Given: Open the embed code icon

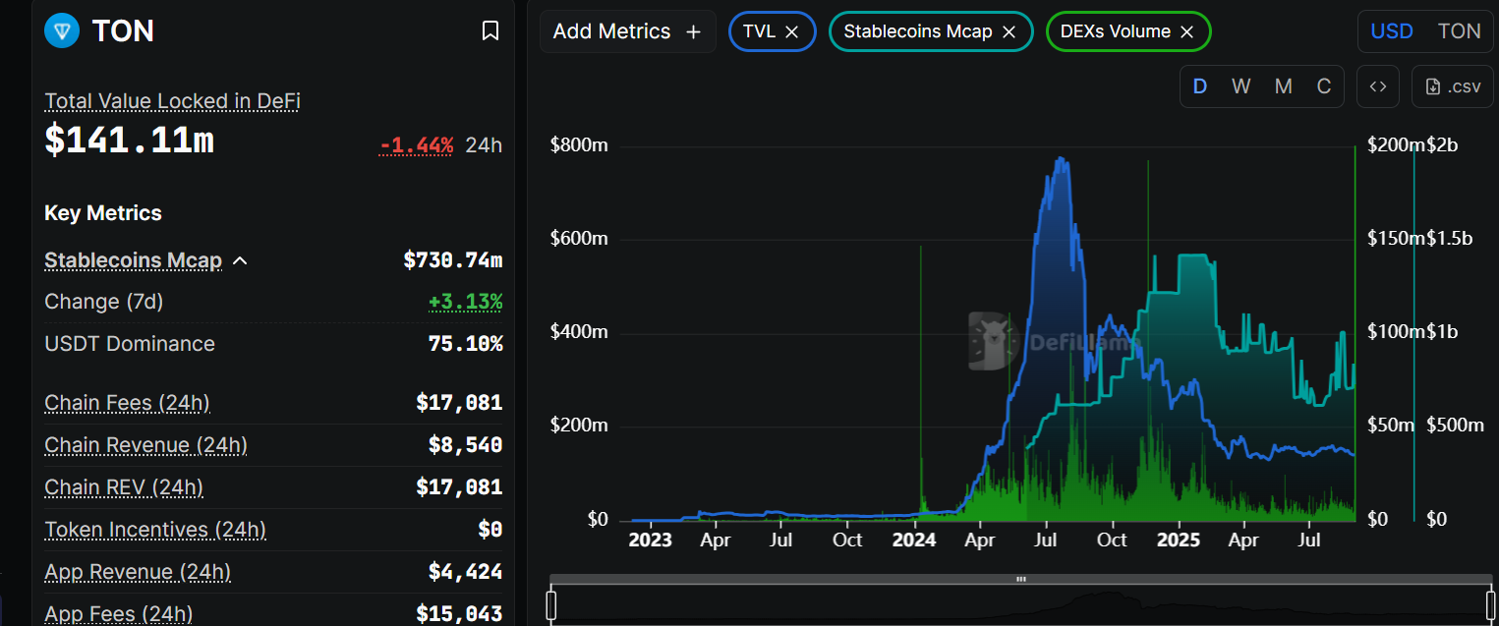Looking at the screenshot, I should (1378, 86).
